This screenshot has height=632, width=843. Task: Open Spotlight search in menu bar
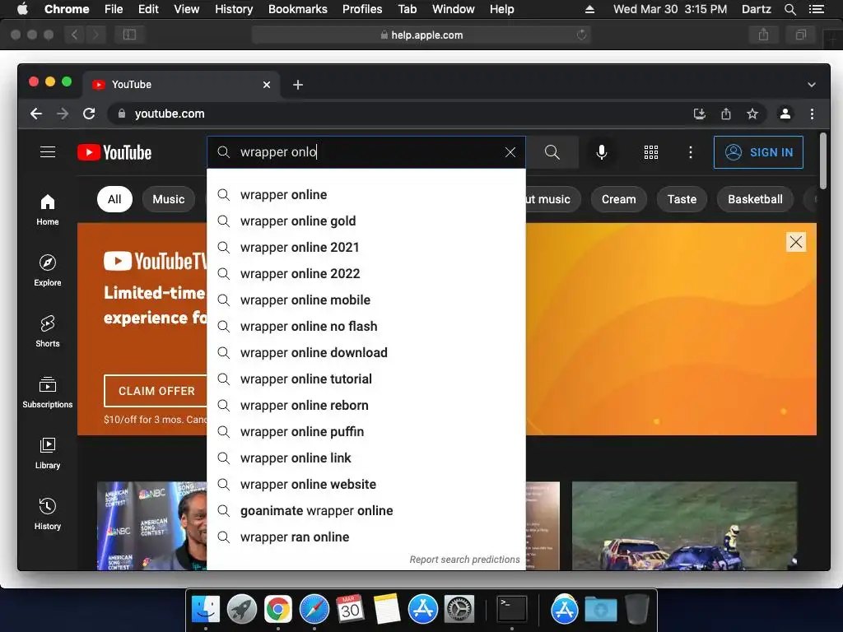789,9
